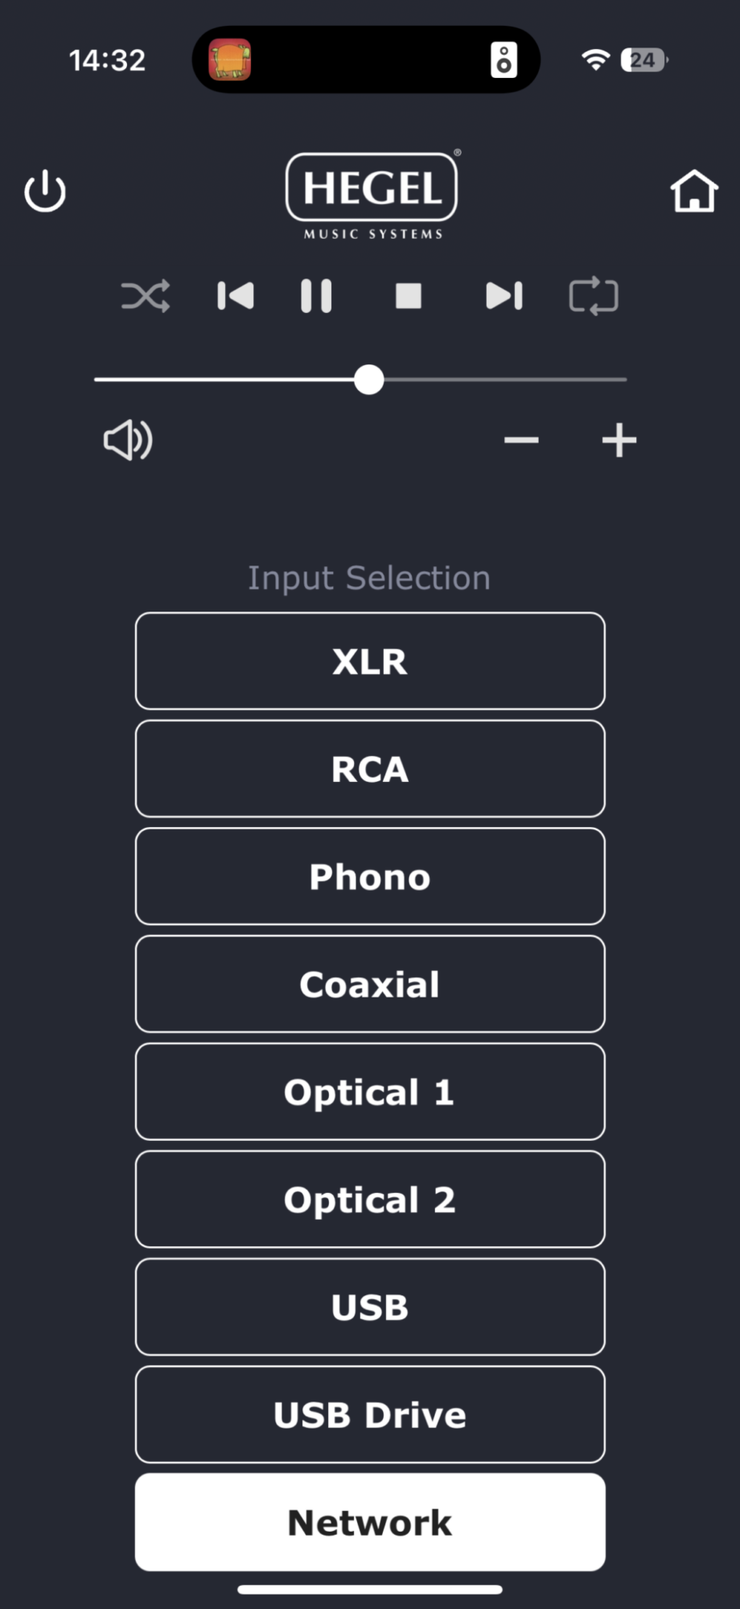Mute the speaker volume icon
This screenshot has width=740, height=1609.
(128, 440)
